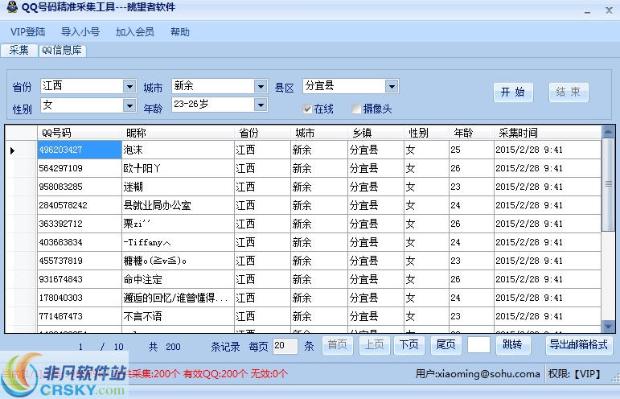620x399 pixels.
Task: Expand the 省份 dropdown showing 江西
Action: 129,86
